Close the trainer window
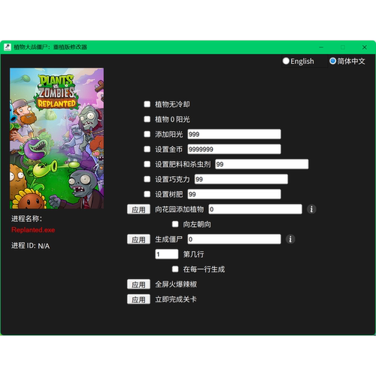376x376 pixels. point(365,47)
